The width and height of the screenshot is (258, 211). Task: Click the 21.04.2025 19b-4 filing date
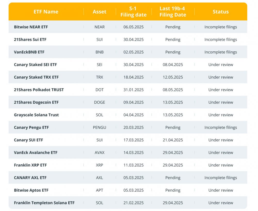point(173,140)
